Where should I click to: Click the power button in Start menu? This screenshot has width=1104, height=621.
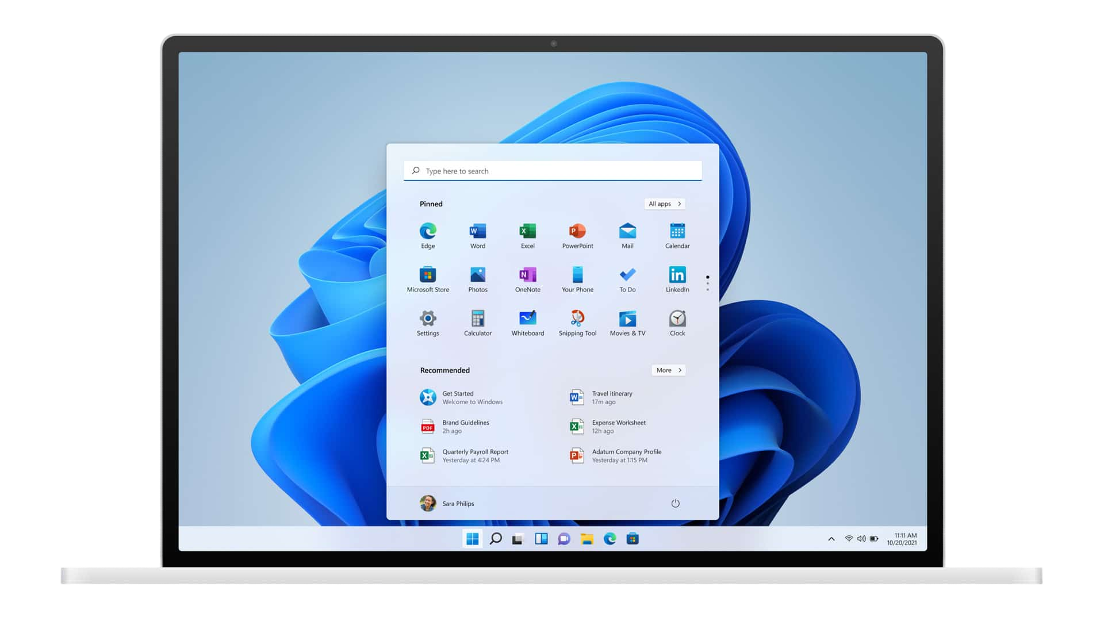pyautogui.click(x=676, y=503)
